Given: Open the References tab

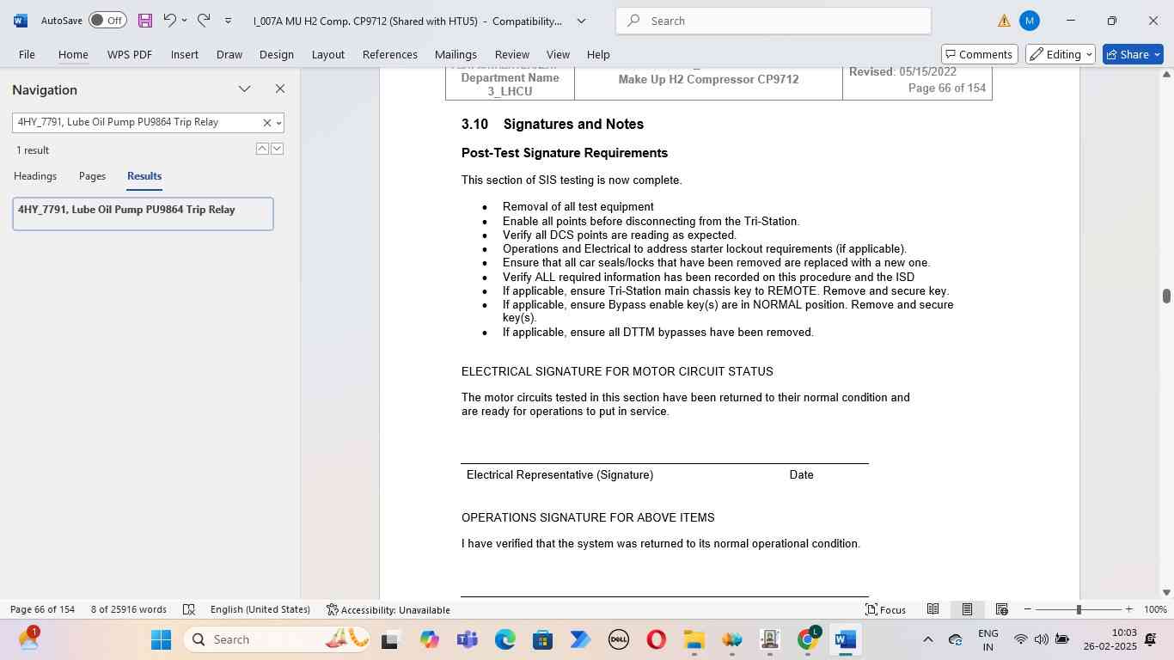Looking at the screenshot, I should point(390,54).
